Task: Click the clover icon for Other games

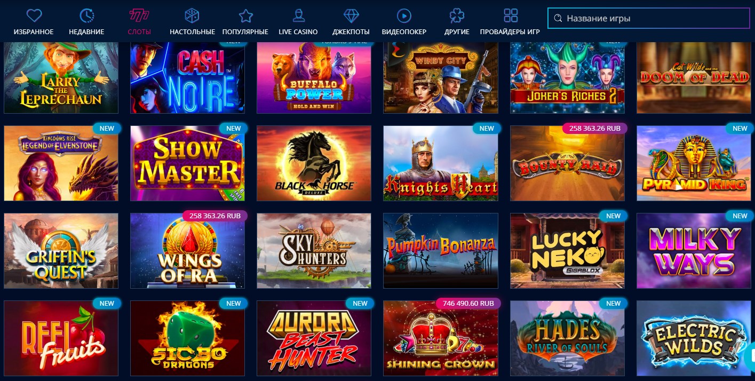Action: 457,15
